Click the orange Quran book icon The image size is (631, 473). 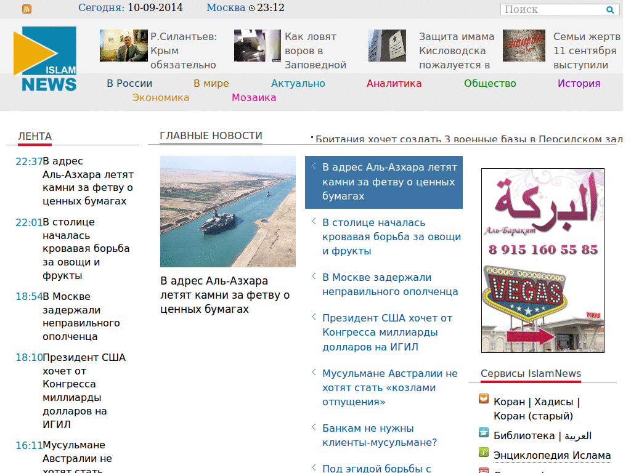484,400
